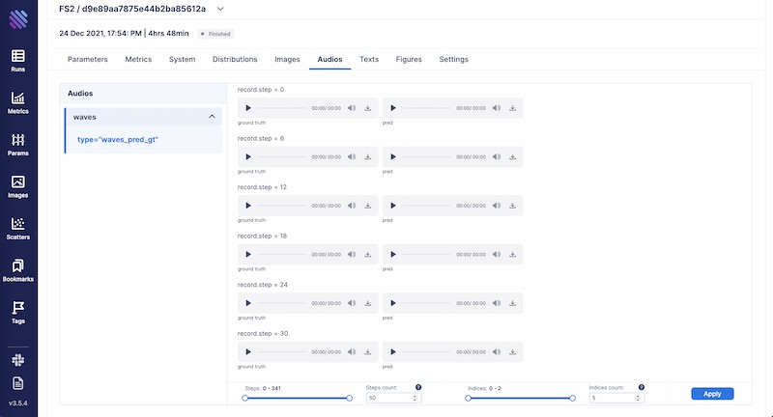This screenshot has width=773, height=417.
Task: Select the type="waves_pred_gt" context item
Action: 118,140
